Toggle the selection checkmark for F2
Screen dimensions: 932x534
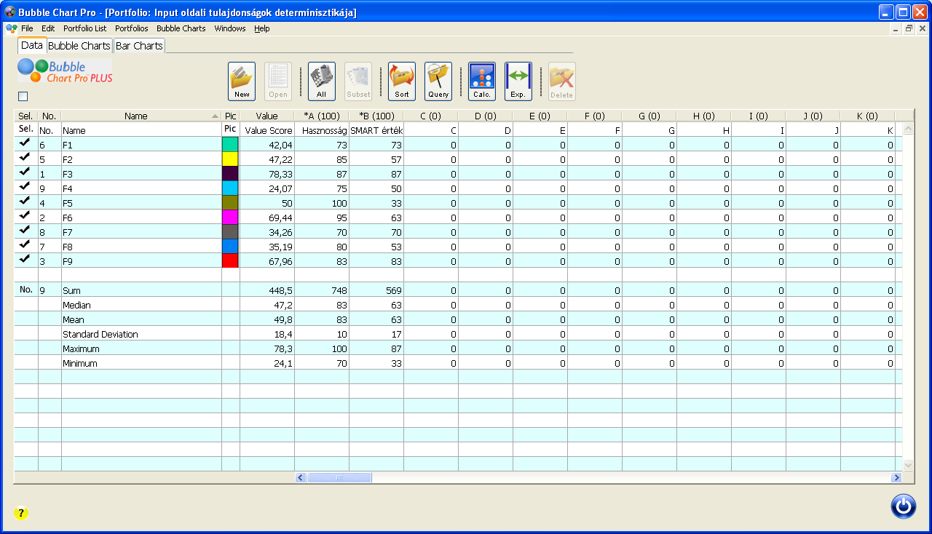click(x=25, y=158)
